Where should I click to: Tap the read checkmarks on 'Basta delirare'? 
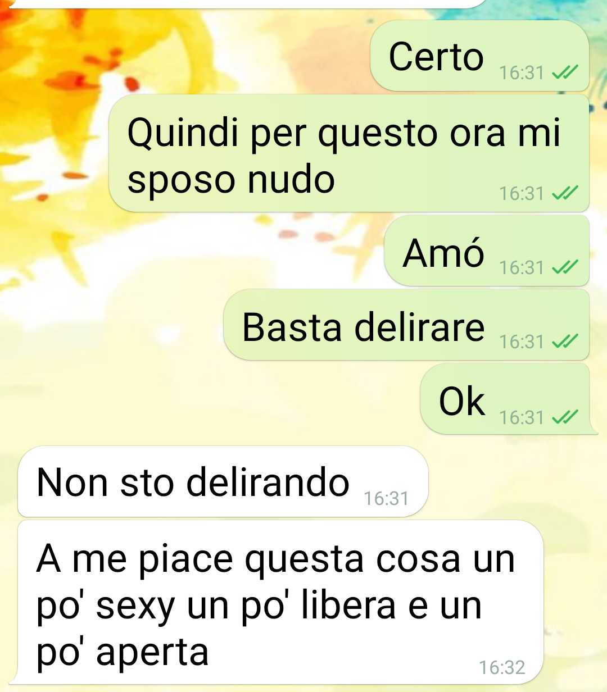tap(565, 341)
